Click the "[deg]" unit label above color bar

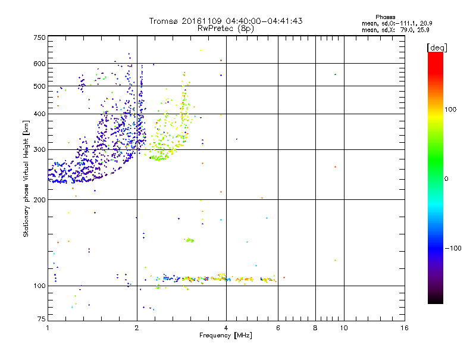pos(437,48)
